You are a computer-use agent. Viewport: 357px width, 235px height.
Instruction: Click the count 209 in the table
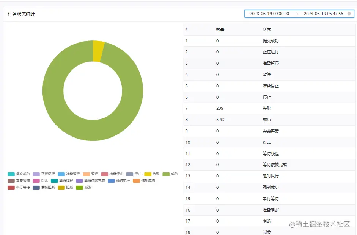[x=220, y=108]
